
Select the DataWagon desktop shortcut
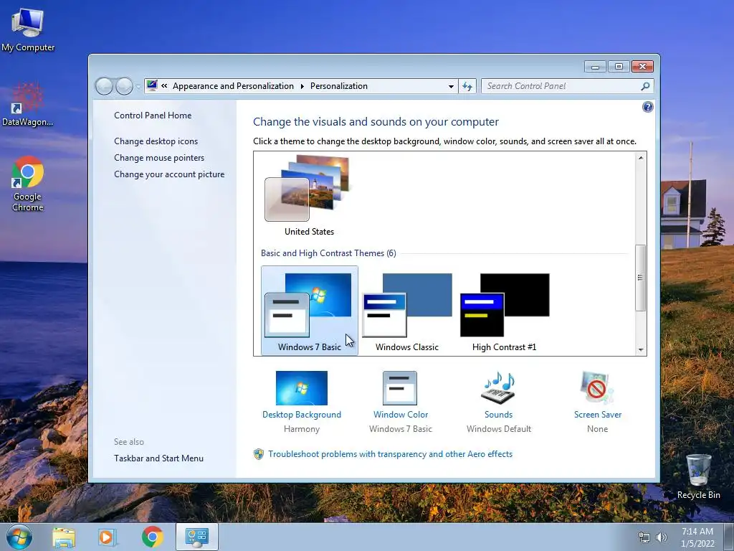coord(27,105)
